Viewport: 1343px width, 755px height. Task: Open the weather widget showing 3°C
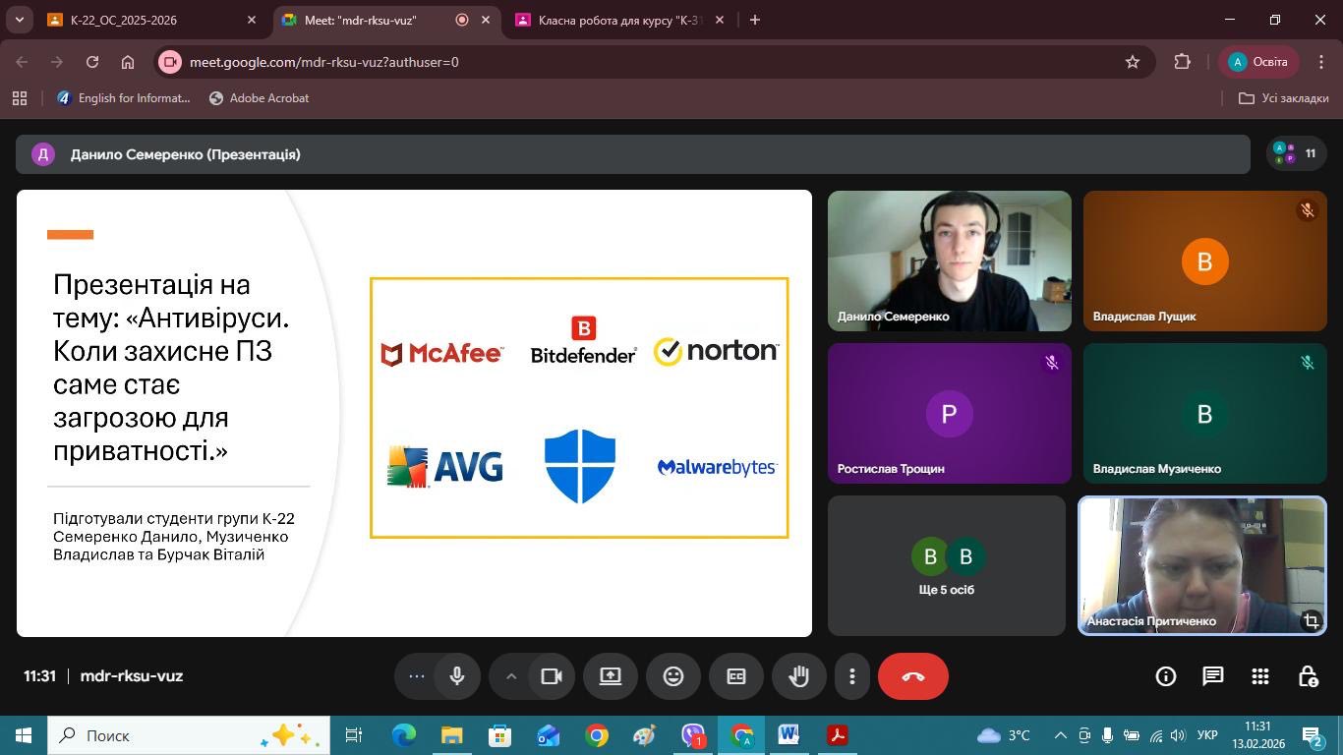coord(1004,735)
